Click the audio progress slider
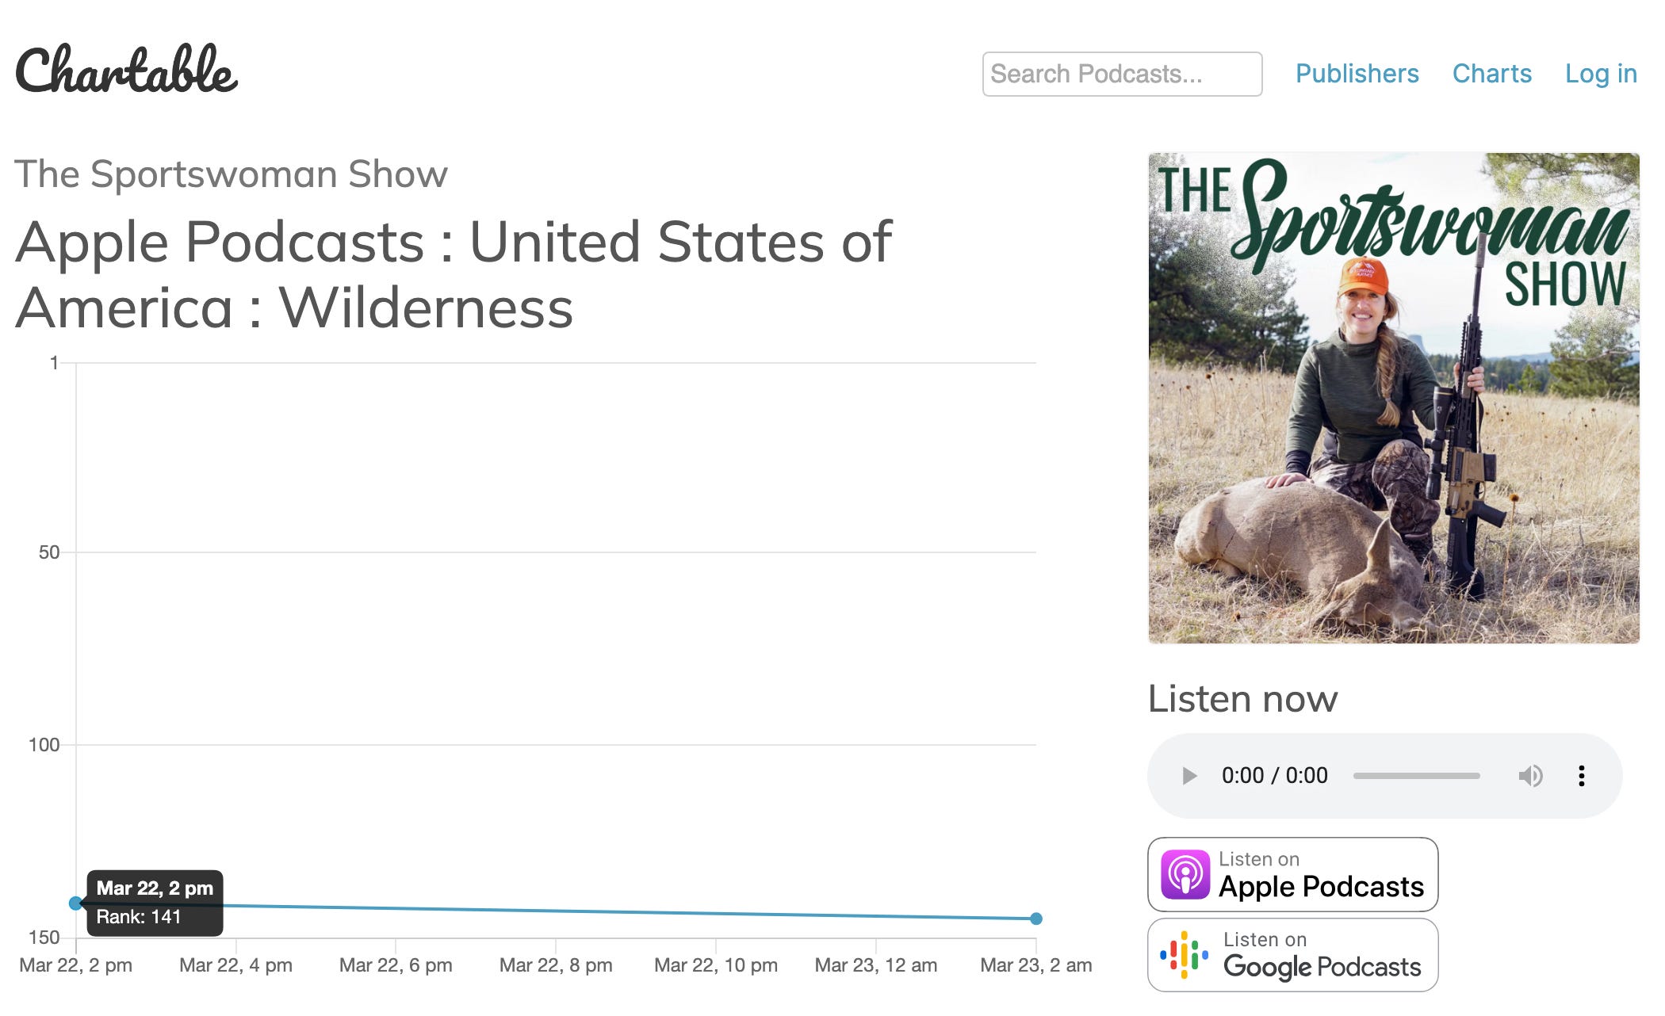Screen dimensions: 1665x1016 (x=1416, y=775)
